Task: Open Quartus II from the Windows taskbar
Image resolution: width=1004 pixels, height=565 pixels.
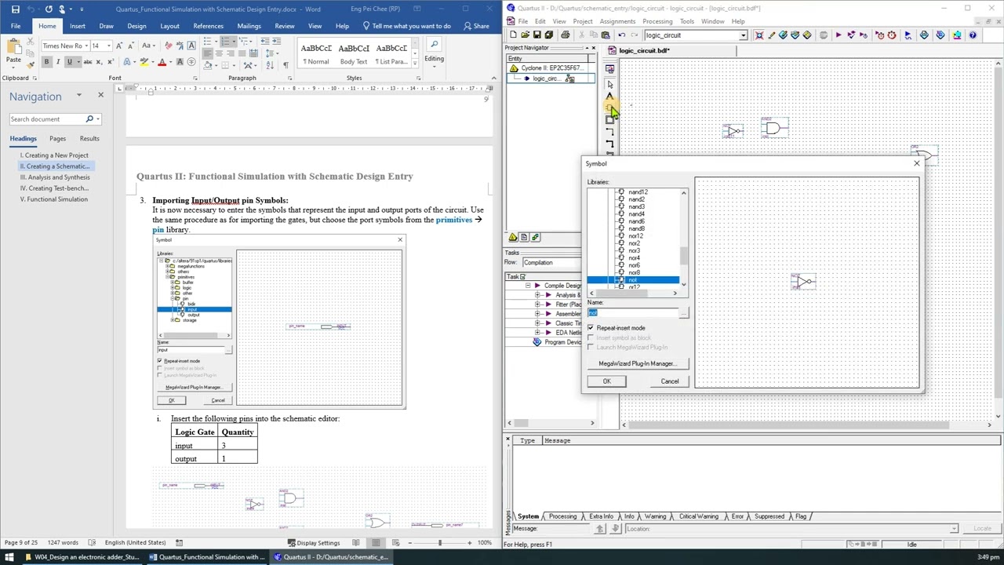Action: (331, 557)
